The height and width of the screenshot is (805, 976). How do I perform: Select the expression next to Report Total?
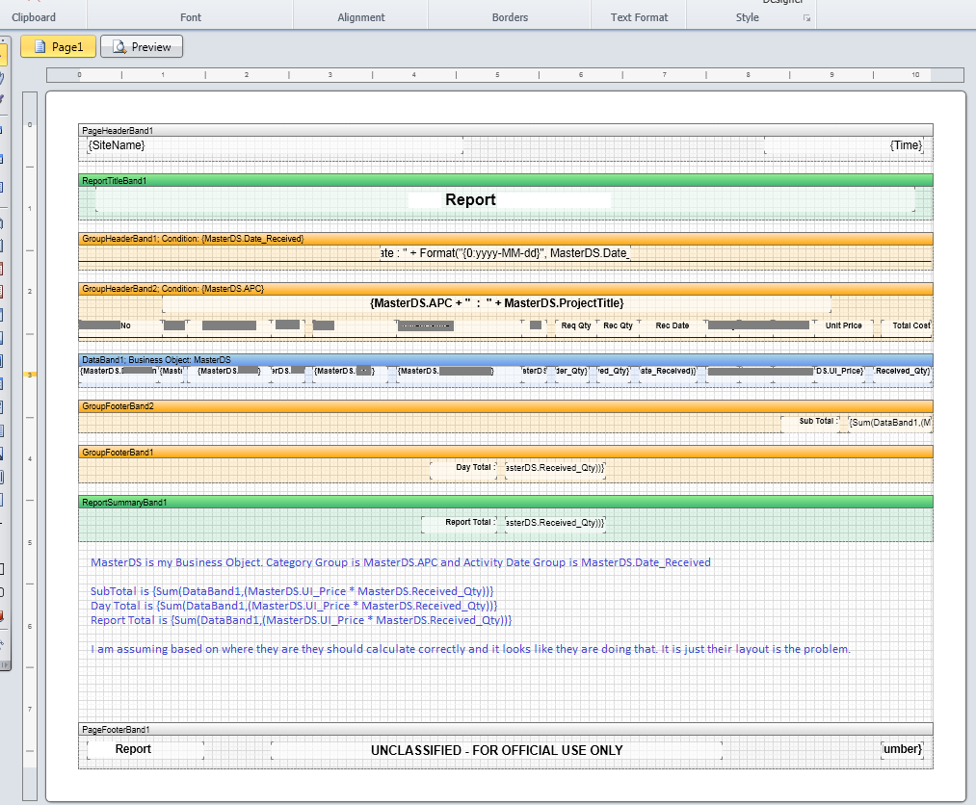555,523
